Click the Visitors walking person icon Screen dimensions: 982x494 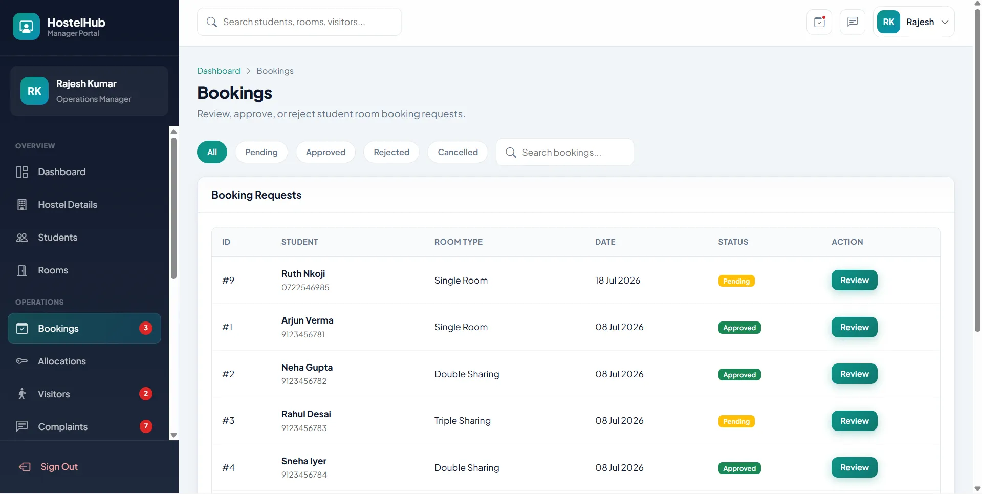[22, 394]
